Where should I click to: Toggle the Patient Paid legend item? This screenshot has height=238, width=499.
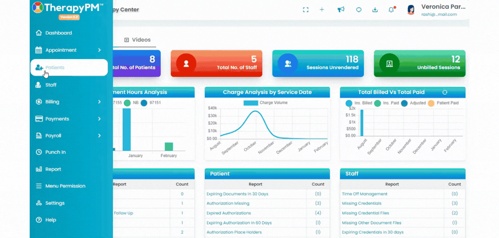[x=443, y=103]
